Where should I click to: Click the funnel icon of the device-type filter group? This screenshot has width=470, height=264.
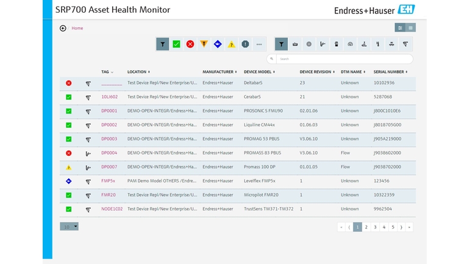tap(281, 44)
